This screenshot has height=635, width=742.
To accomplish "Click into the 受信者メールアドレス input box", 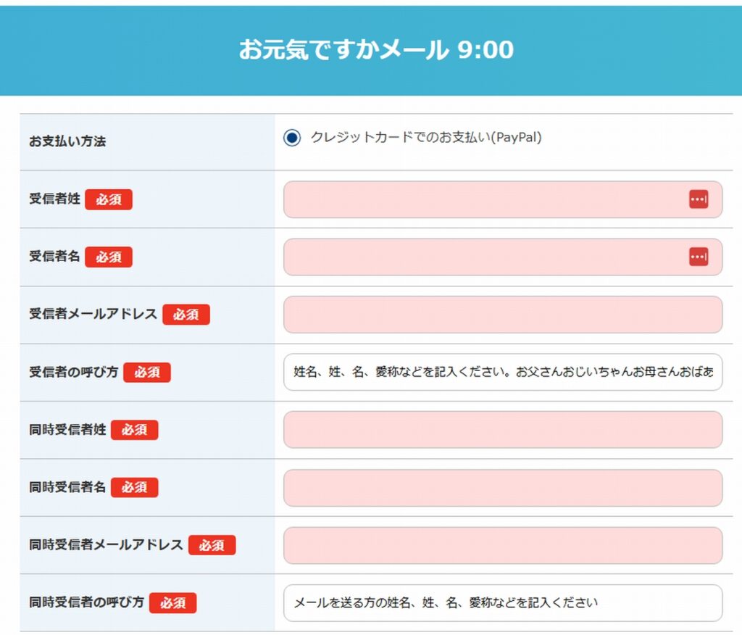I will (502, 315).
